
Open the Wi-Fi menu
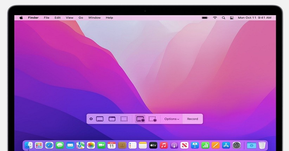coord(215,18)
